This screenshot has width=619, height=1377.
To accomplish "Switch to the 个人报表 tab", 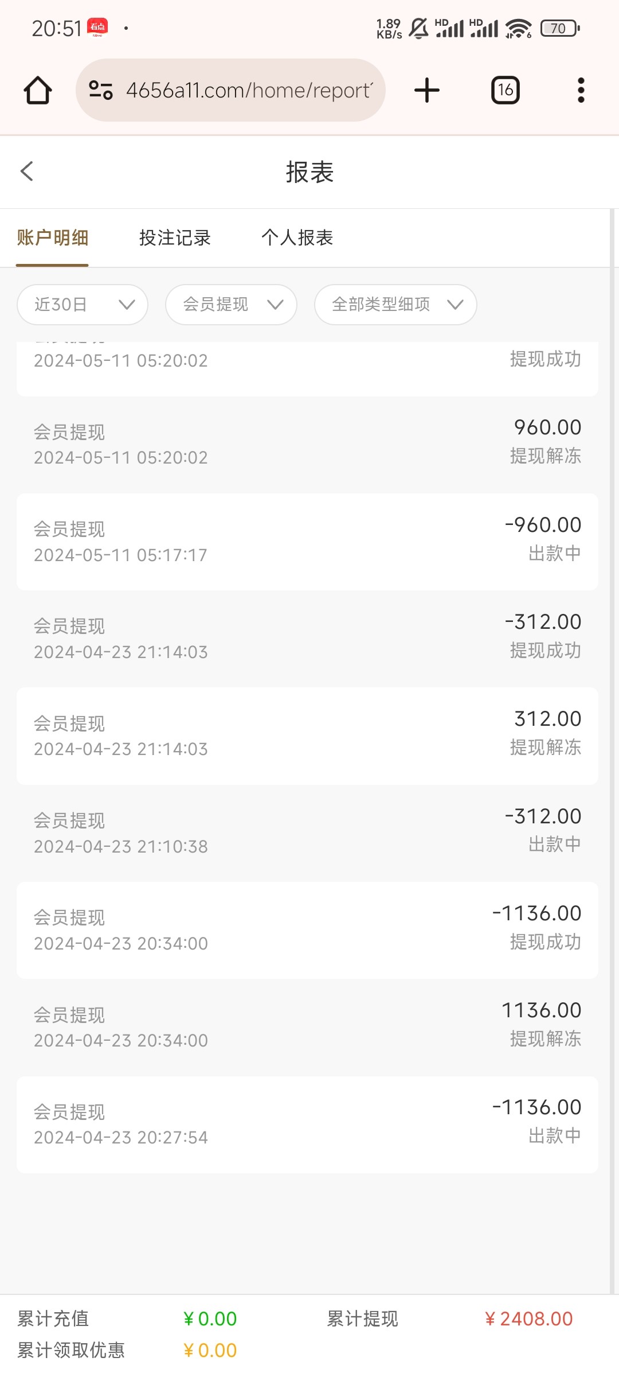I will pyautogui.click(x=297, y=238).
